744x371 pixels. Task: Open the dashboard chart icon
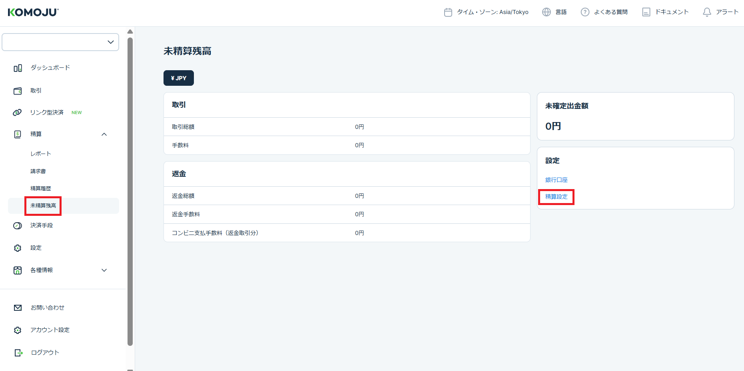(x=18, y=68)
